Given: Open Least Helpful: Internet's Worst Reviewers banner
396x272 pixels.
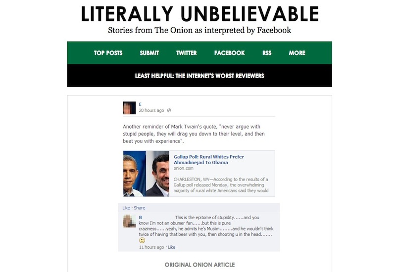Looking at the screenshot, I should [199, 76].
